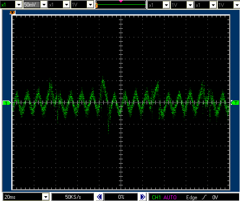Open channel 3 1V voltage dropdown
The image size is (240, 201).
(x=190, y=5)
